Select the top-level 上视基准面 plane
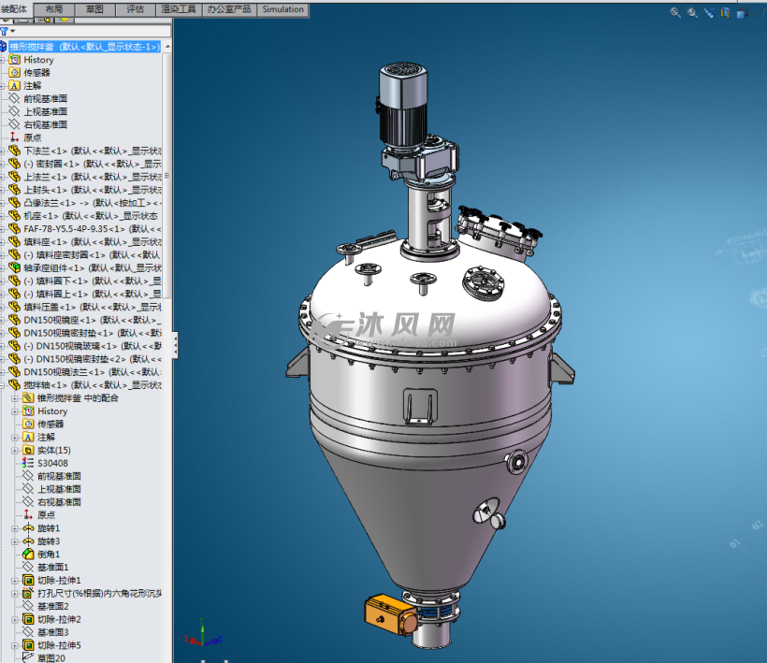767x663 pixels. [x=46, y=111]
